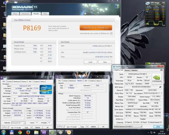169x135 pixels.
Task: Click OK in the Memory CPU-Z window
Action: coord(103,127)
